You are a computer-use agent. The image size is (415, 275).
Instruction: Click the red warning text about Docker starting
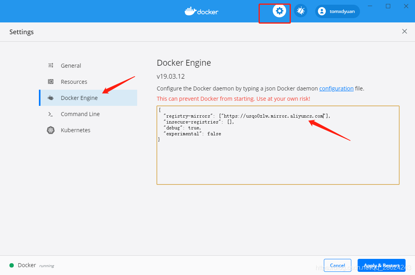233,99
